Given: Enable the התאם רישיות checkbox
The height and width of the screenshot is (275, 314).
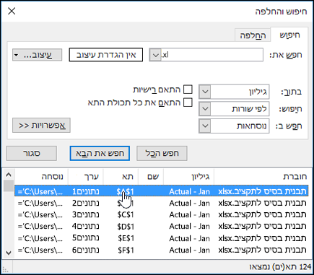Looking at the screenshot, I should coord(188,90).
